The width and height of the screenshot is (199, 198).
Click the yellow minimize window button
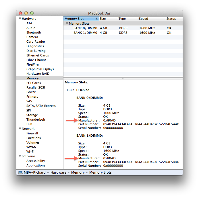(x=26, y=13)
